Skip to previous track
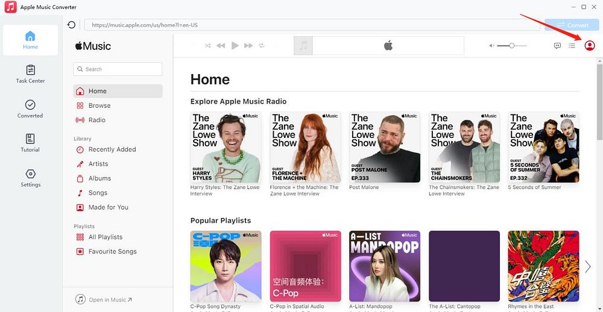The height and width of the screenshot is (312, 603). coord(220,46)
